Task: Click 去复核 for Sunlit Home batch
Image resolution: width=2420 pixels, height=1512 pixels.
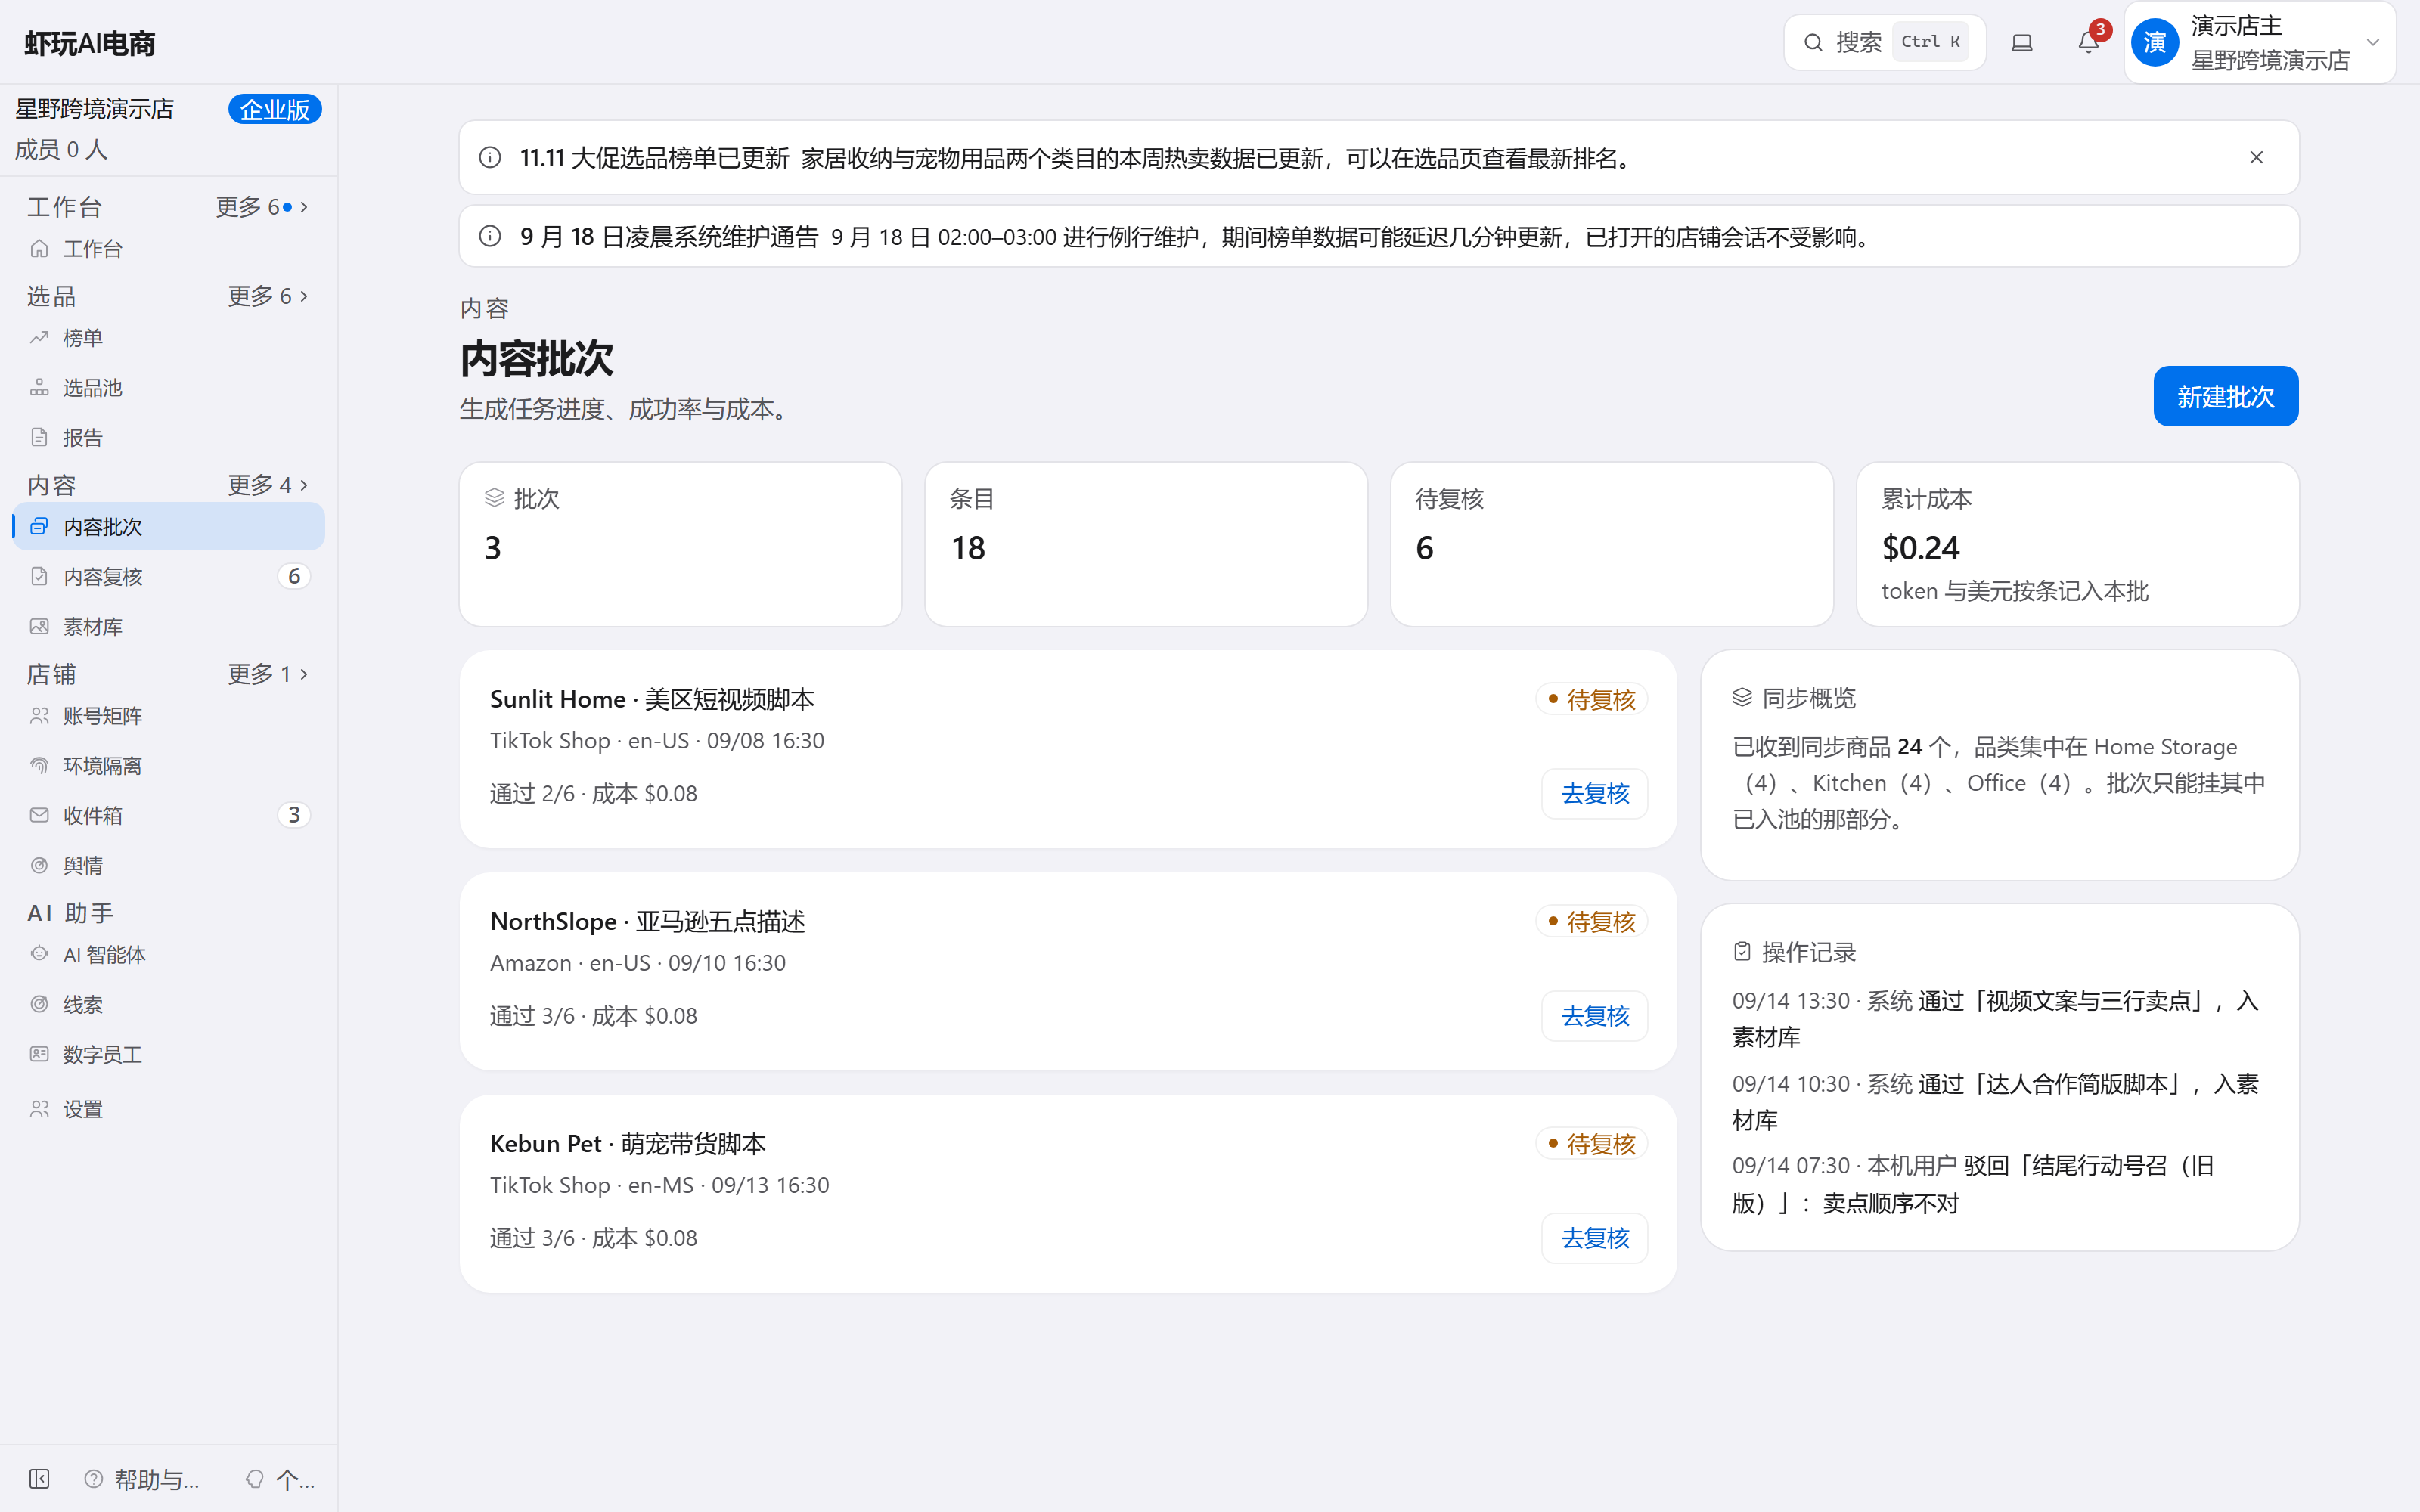Action: click(x=1595, y=794)
